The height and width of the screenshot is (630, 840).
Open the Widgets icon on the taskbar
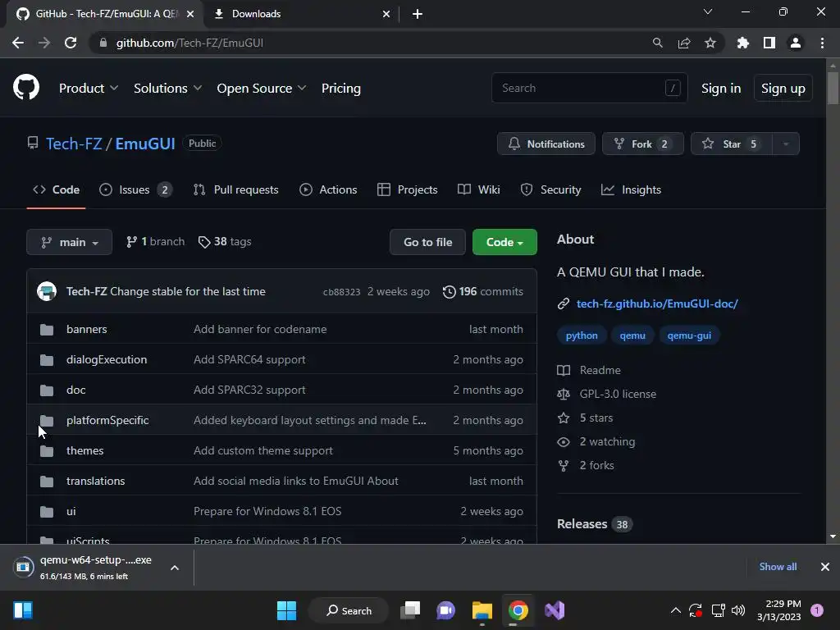click(23, 610)
